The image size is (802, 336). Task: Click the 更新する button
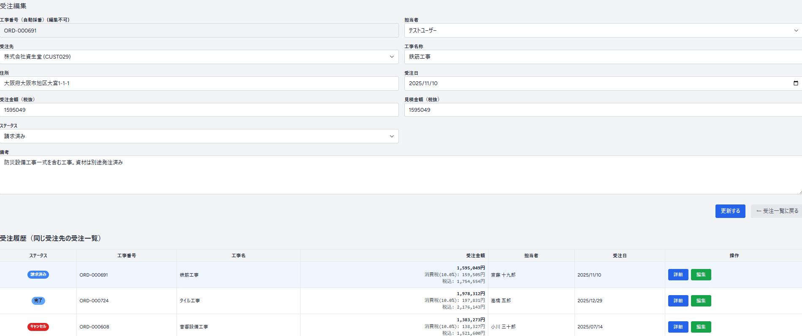tap(730, 211)
